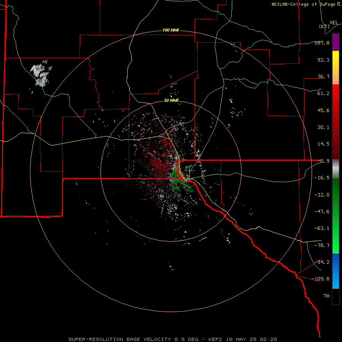The width and height of the screenshot is (342, 342).
Task: Click the -16.5 scale value
Action: pyautogui.click(x=322, y=178)
